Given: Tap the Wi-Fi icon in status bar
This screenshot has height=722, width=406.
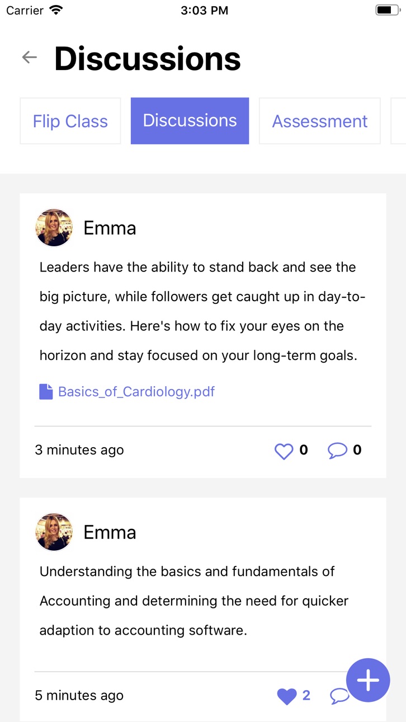Looking at the screenshot, I should click(x=56, y=10).
